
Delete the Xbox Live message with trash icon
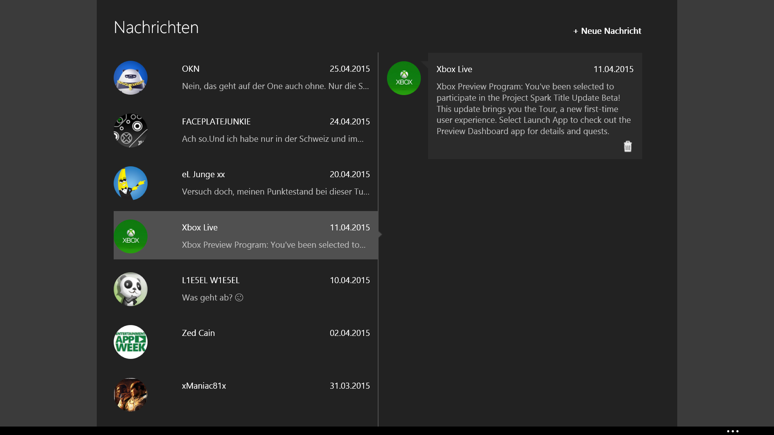pos(628,147)
